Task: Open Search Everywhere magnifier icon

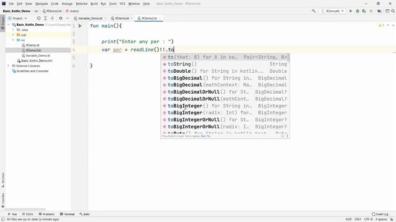Action: tap(393, 11)
